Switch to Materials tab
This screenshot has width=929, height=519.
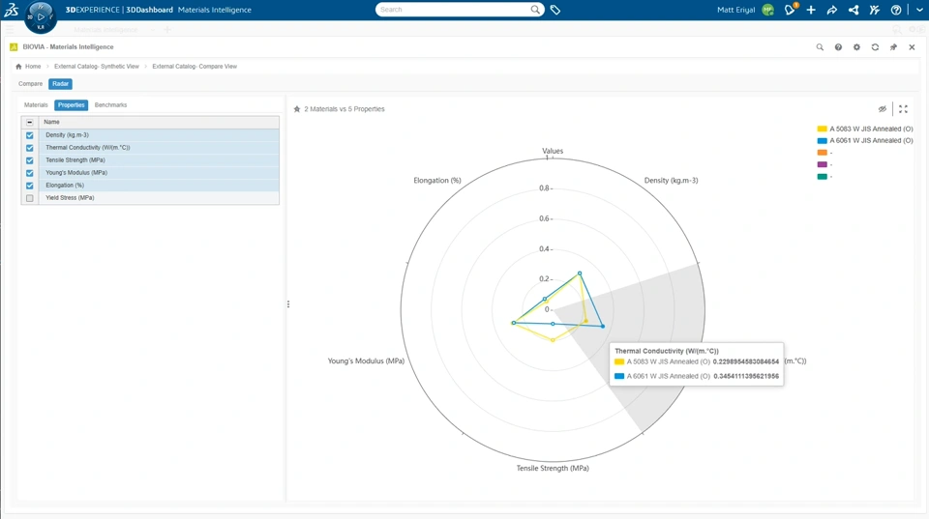coord(36,104)
